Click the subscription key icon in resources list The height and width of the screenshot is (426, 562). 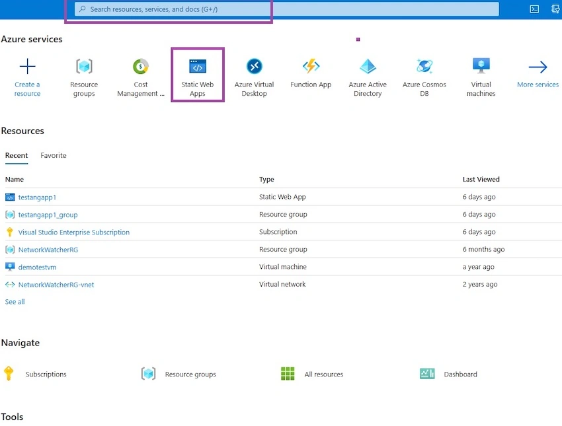10,232
